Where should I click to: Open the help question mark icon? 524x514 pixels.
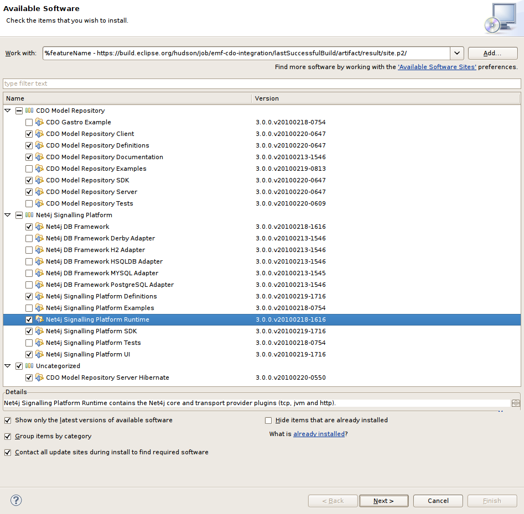[15, 500]
